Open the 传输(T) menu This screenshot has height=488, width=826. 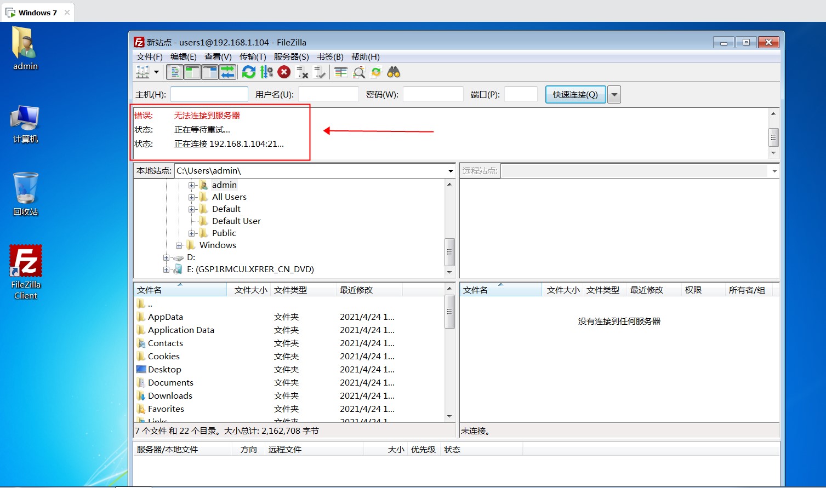coord(252,56)
